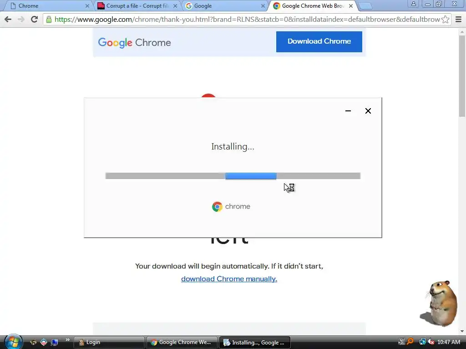
Task: Close the Installing dialog
Action: tap(368, 111)
